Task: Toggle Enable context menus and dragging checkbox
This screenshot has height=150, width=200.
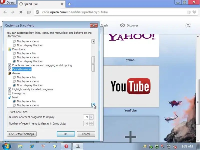Action: click(x=9, y=65)
